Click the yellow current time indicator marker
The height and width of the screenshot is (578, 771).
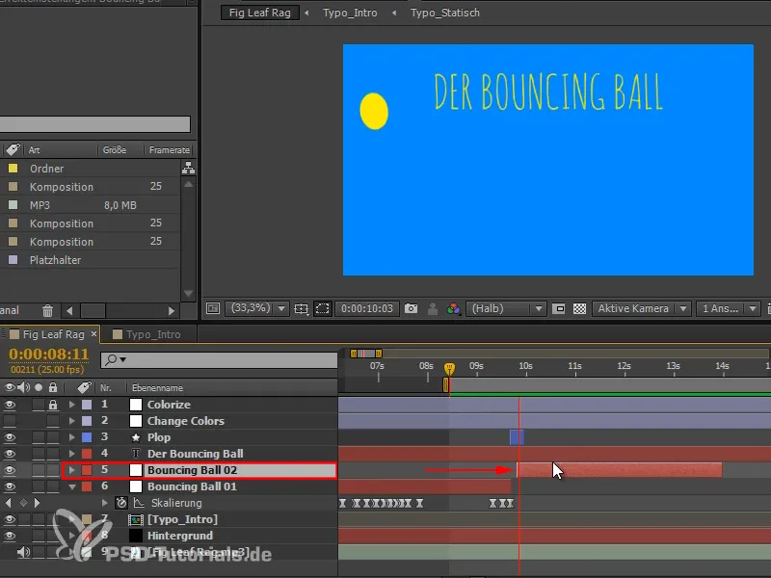pyautogui.click(x=449, y=369)
